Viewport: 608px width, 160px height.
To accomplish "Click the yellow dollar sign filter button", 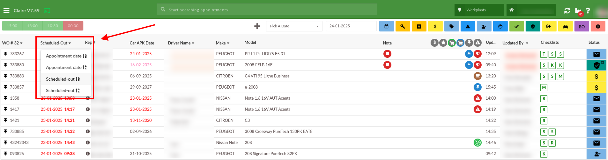I will (x=435, y=26).
